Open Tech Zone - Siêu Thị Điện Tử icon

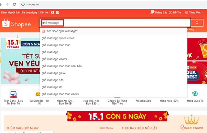[14, 94]
